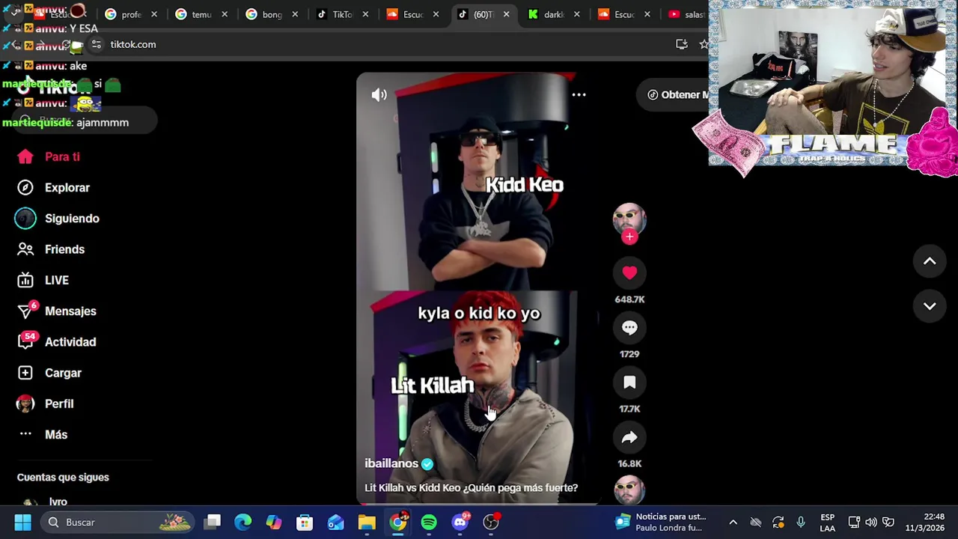Open the site info icon beside URL
Viewport: 958px width, 539px height.
(96, 44)
